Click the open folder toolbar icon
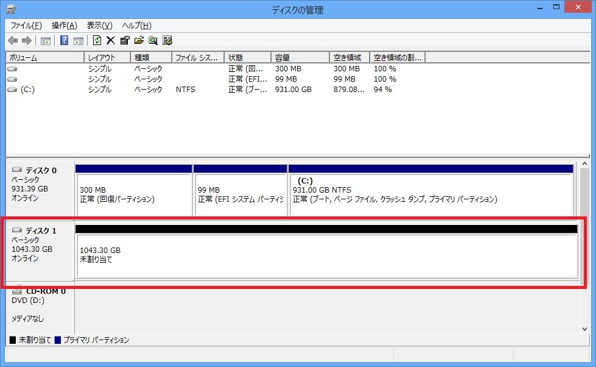Image resolution: width=596 pixels, height=367 pixels. pos(139,40)
